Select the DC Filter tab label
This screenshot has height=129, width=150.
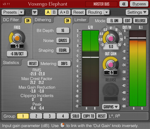(11, 20)
